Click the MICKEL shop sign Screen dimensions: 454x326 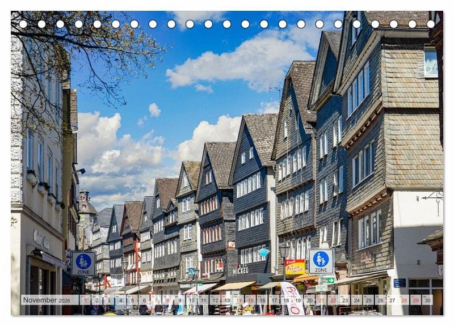tap(241, 271)
